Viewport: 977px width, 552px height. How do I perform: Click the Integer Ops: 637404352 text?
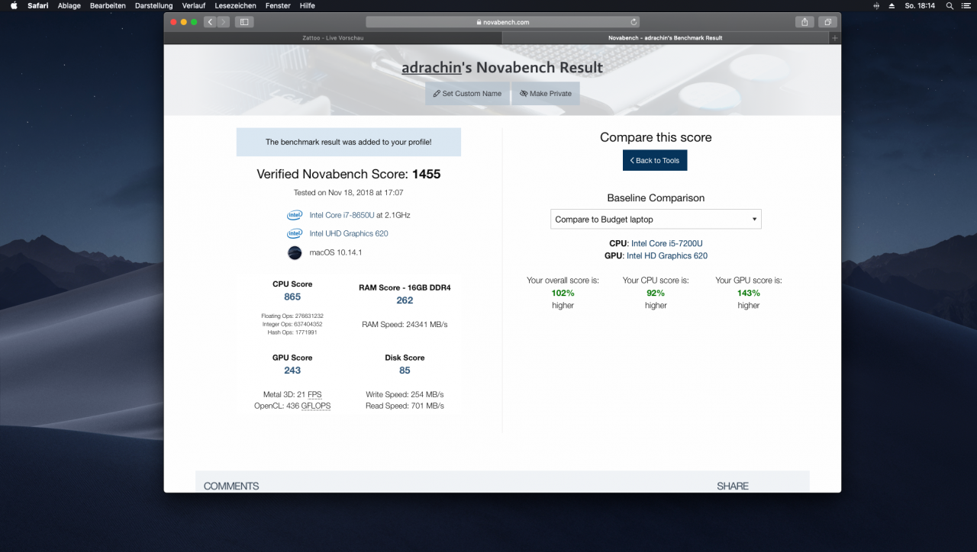point(292,324)
